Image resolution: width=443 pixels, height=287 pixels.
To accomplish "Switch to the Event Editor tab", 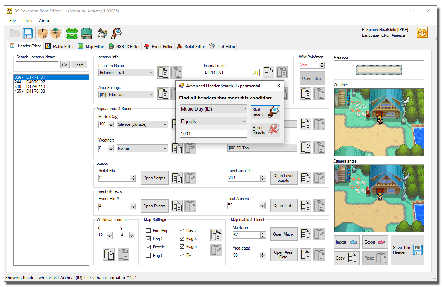I will (158, 46).
